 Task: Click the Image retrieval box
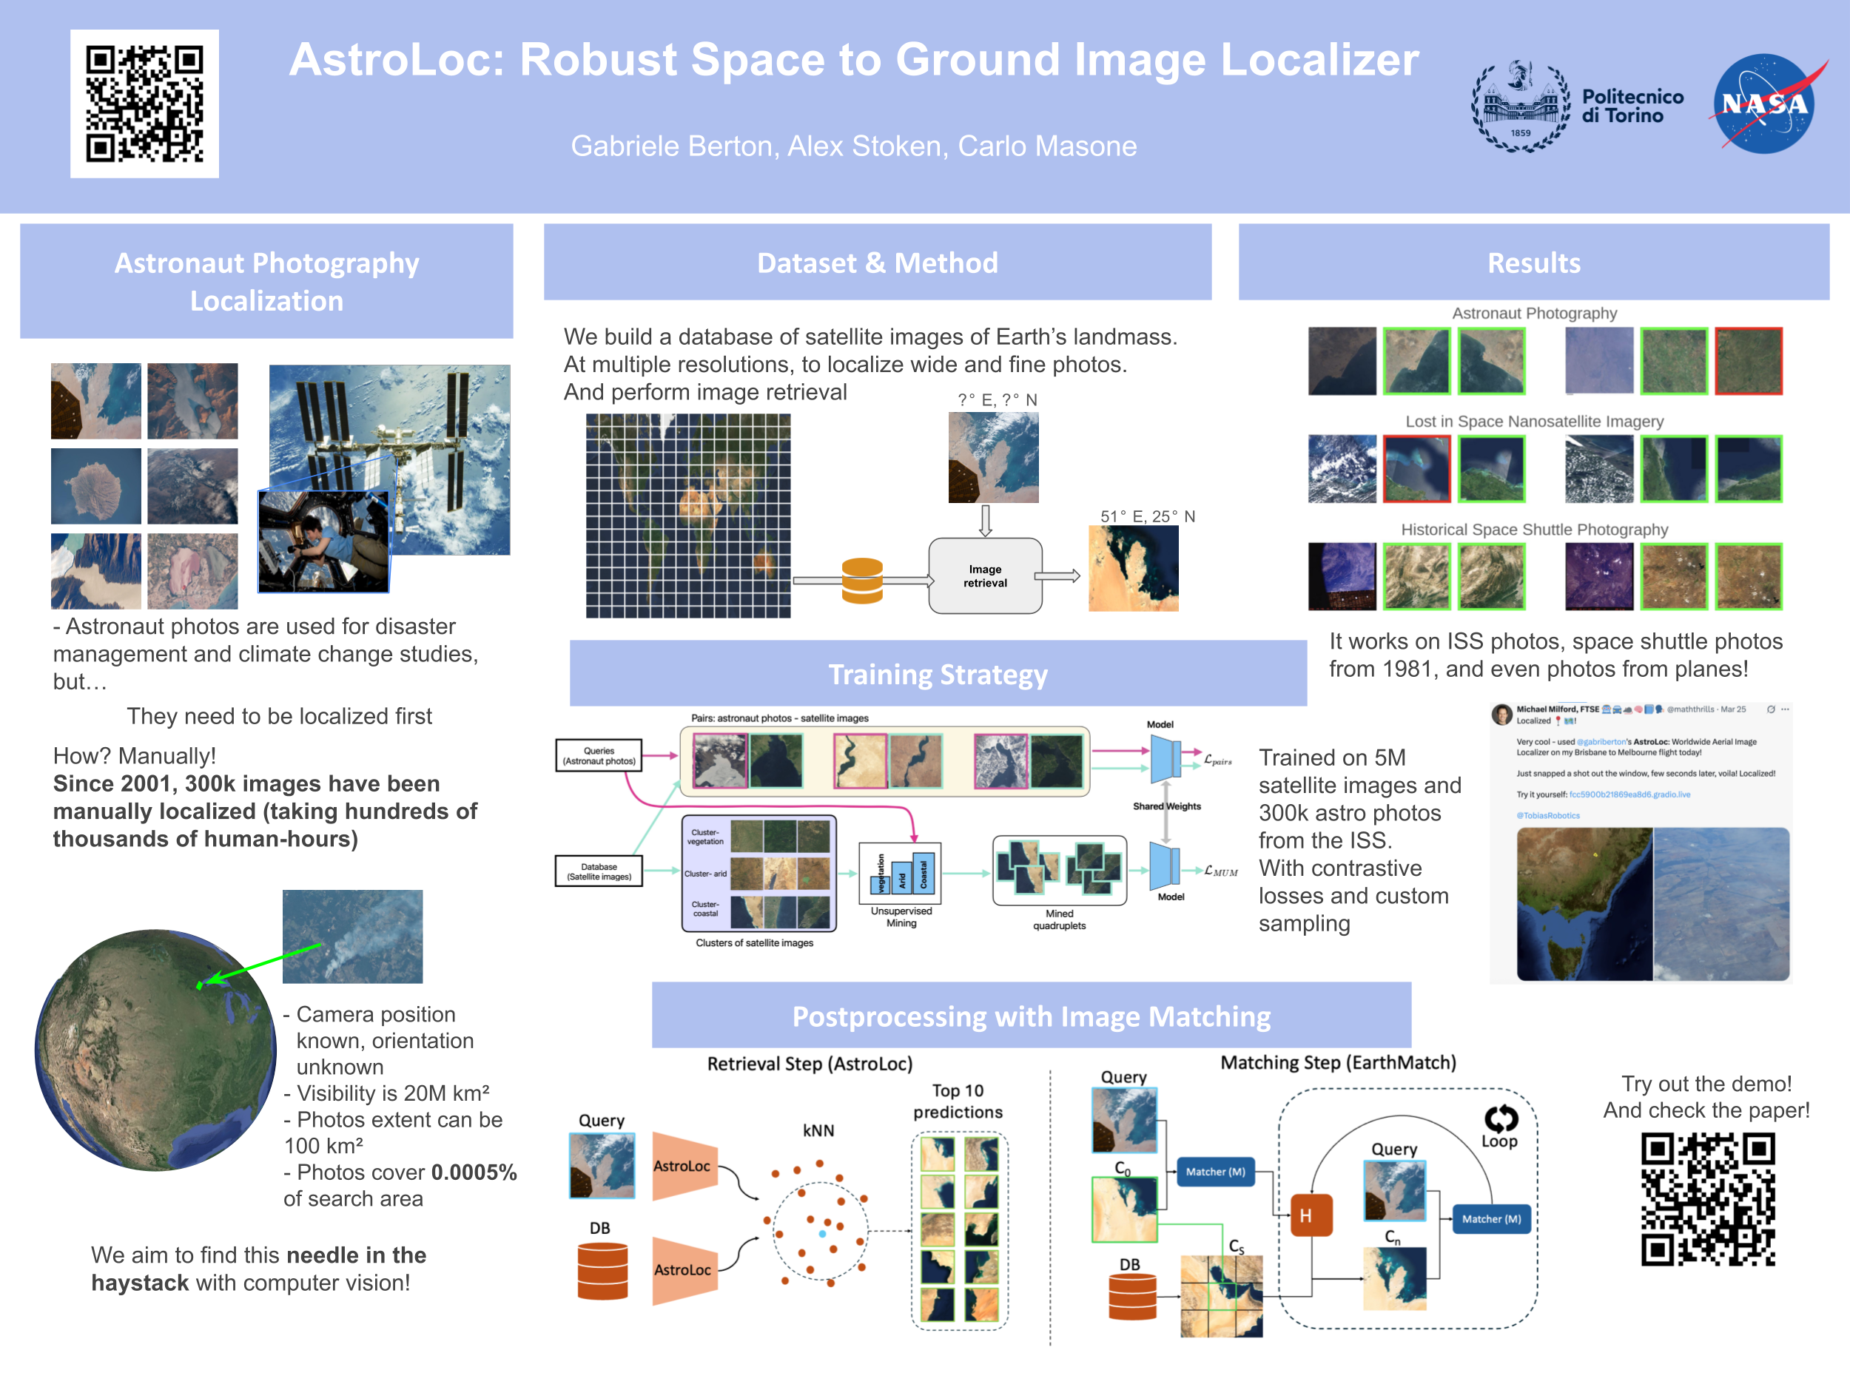click(985, 576)
